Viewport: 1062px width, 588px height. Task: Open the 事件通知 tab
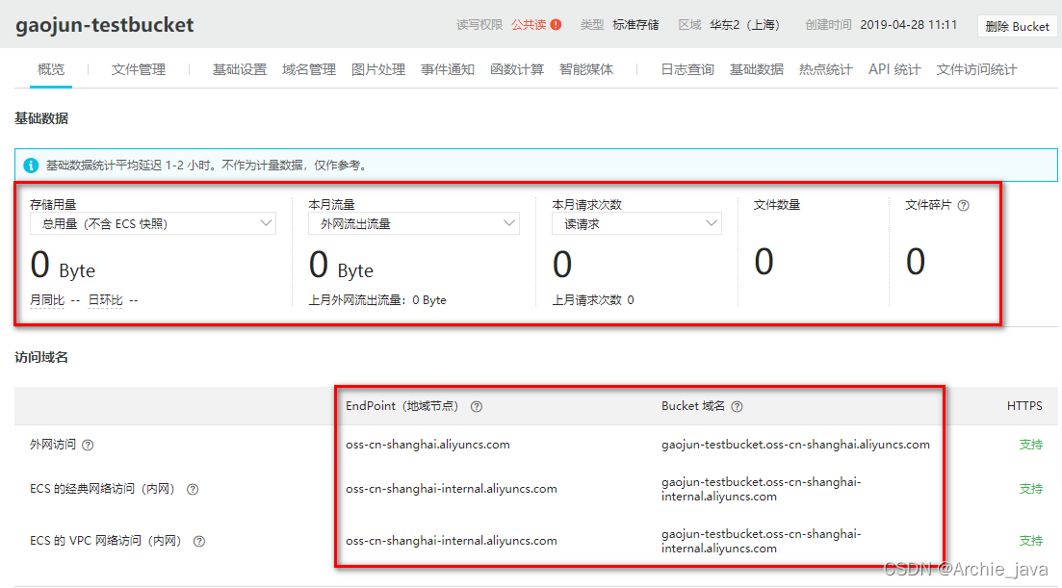447,69
